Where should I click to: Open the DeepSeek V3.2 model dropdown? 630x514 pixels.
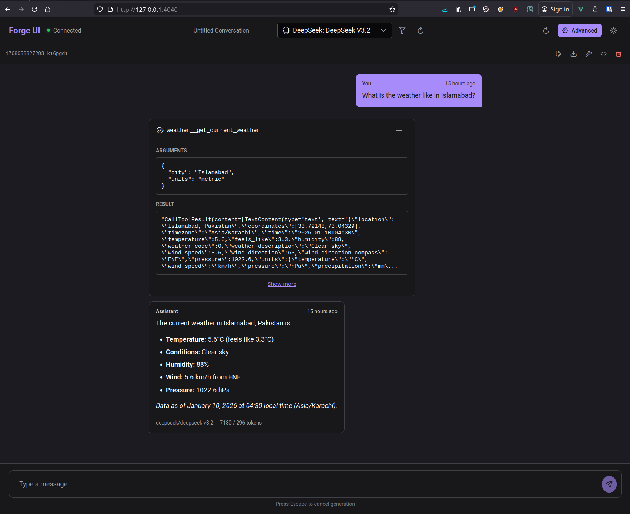click(x=334, y=30)
